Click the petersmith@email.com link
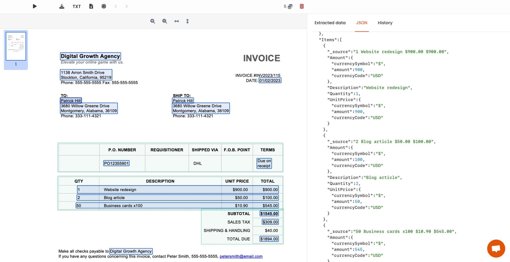The image size is (510, 262). (x=241, y=256)
